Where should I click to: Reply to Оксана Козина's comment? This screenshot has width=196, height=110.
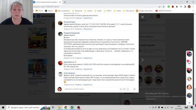point(79,29)
